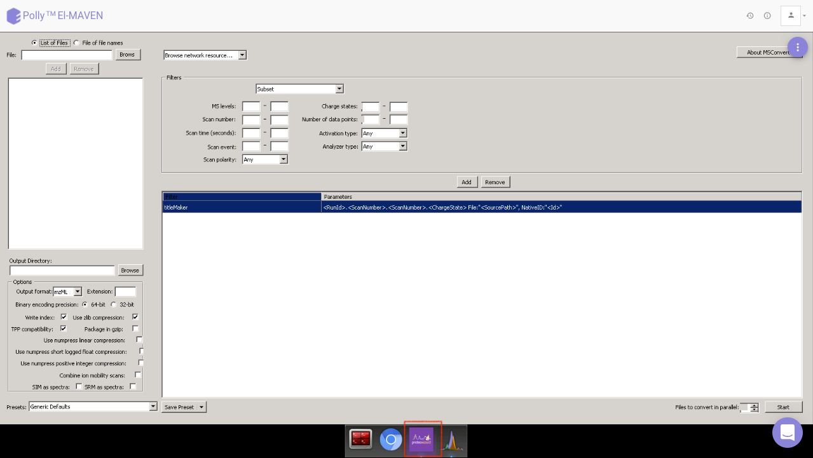Open the Presets Generic Defaults dropdown
Image resolution: width=813 pixels, height=458 pixels.
93,407
